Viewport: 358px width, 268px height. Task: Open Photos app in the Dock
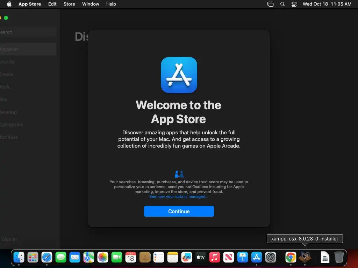[x=103, y=258]
